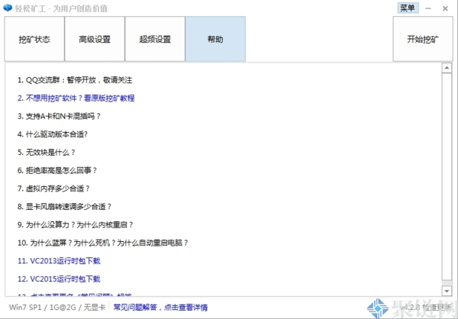Screen dimensions: 458x319
Task: Select FAQ item 什么驱动版本合适?
Action: click(52, 134)
